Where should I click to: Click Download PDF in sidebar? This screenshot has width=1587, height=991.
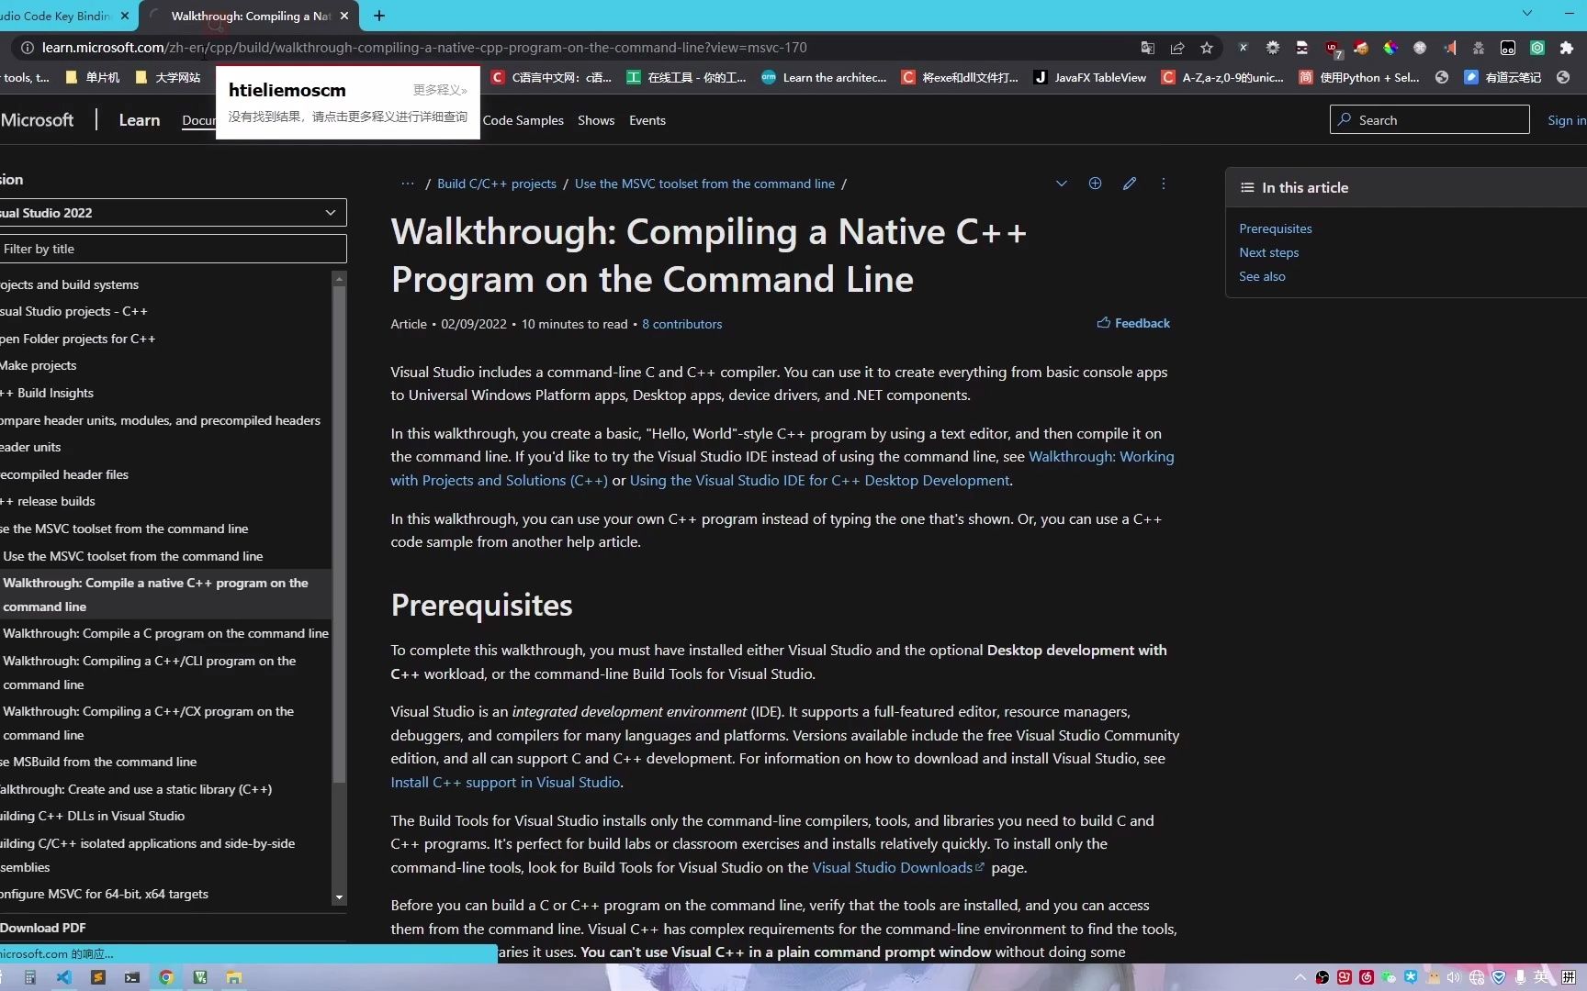coord(43,928)
